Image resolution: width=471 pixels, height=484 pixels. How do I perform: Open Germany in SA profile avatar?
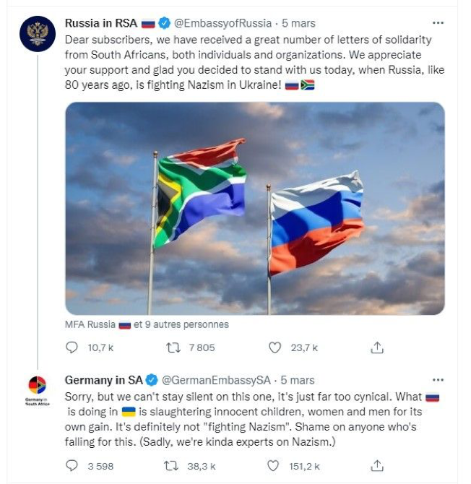click(35, 389)
